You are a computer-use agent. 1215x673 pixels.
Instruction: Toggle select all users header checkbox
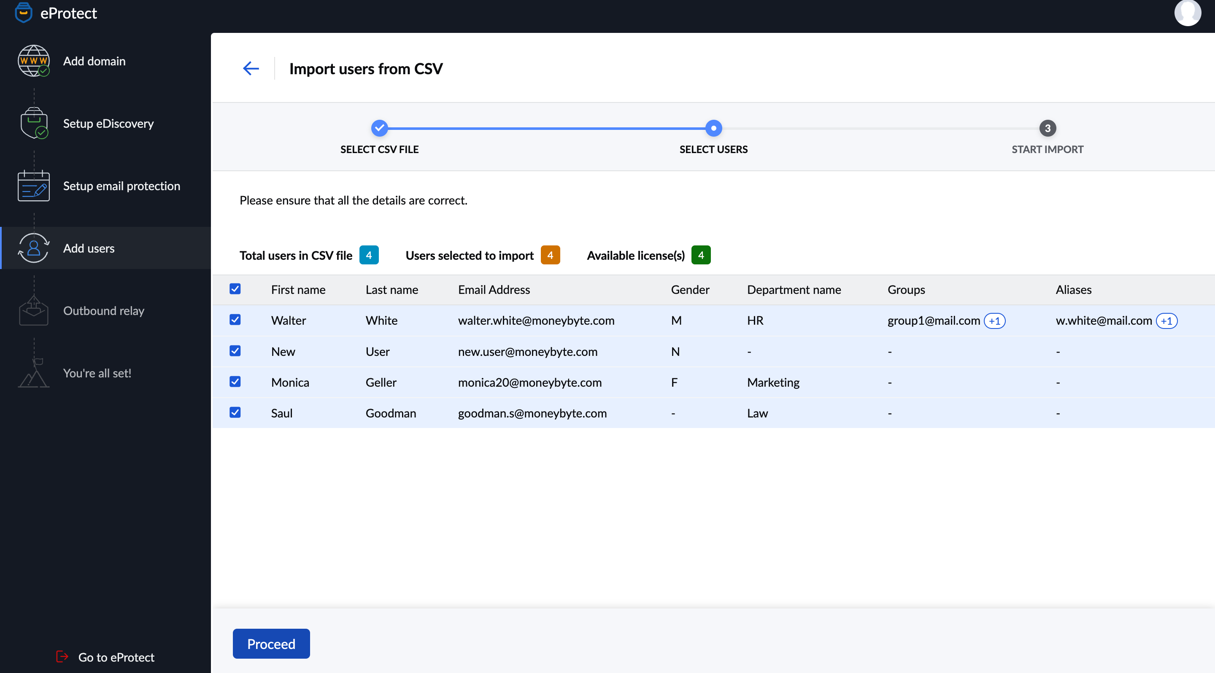pos(235,289)
